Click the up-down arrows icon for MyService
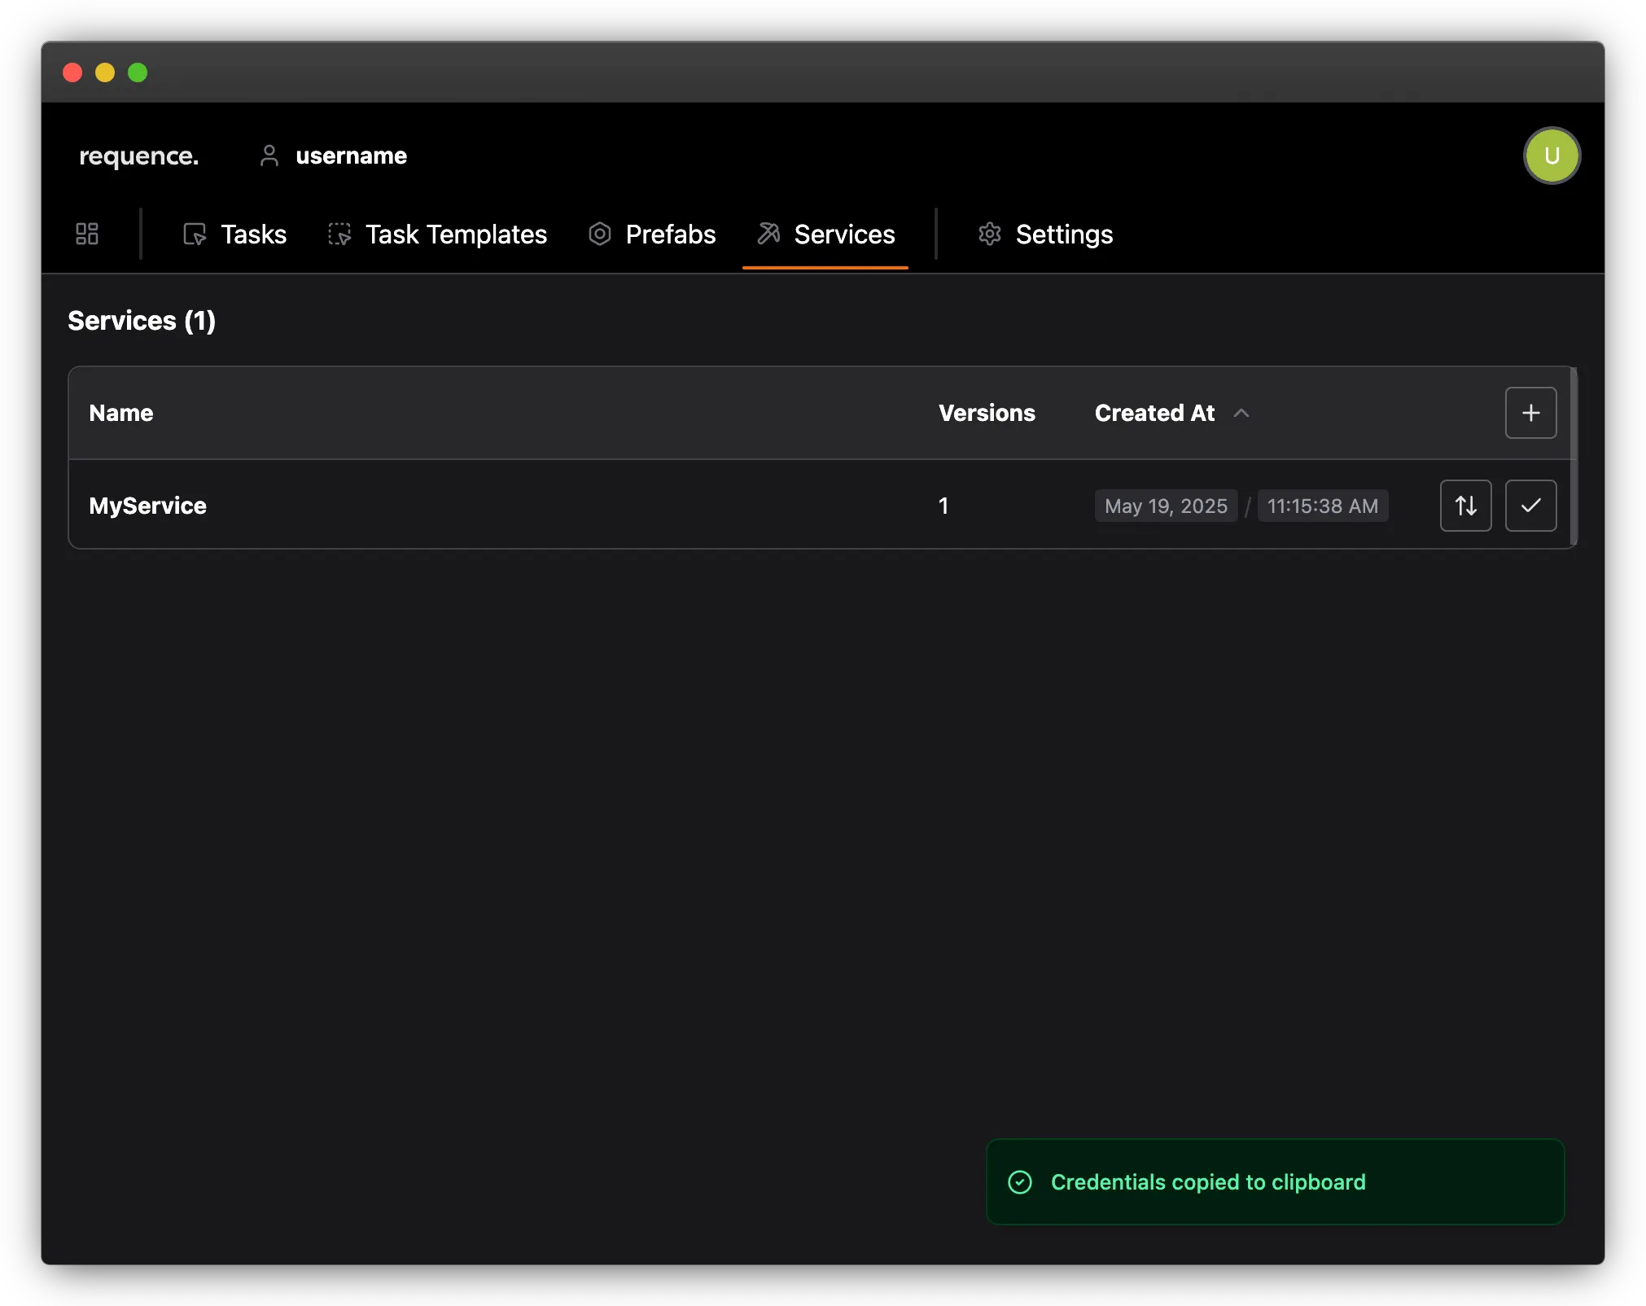1646x1306 pixels. (x=1465, y=506)
